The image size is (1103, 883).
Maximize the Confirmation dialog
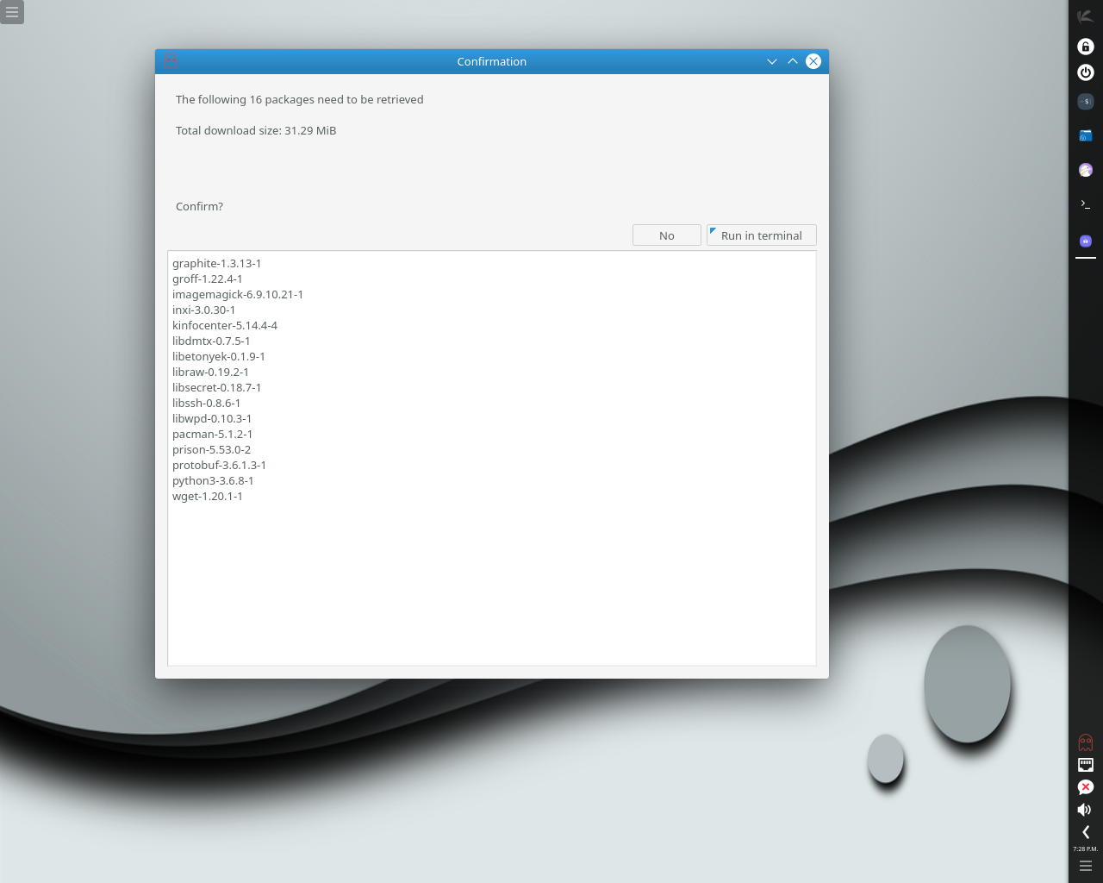click(x=793, y=61)
